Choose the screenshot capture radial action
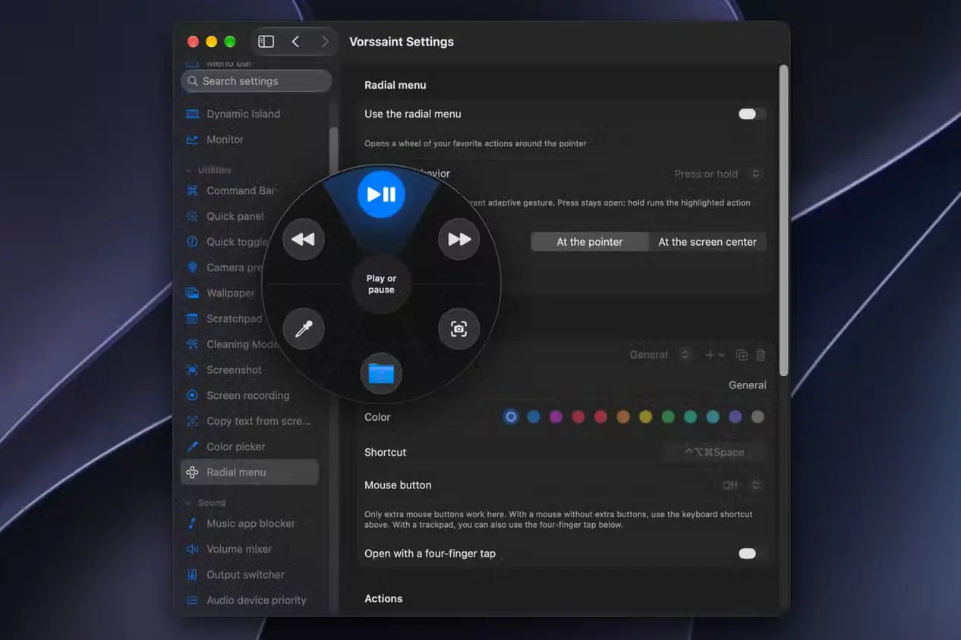This screenshot has height=640, width=961. point(459,329)
